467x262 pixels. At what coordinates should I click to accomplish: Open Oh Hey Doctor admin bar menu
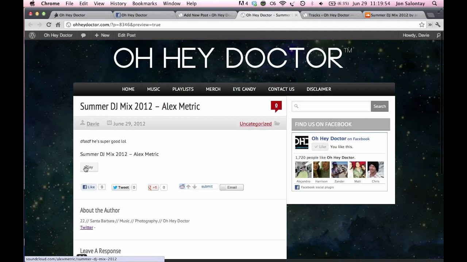pos(58,35)
